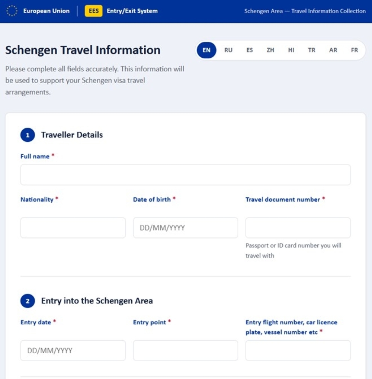Screen dimensions: 372x379
Task: Click the yellow EES badge
Action: [x=93, y=11]
